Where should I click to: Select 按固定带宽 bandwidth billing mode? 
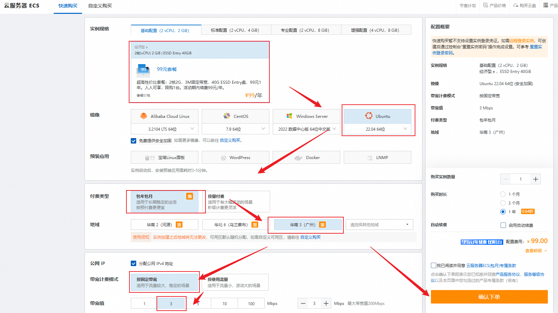(x=164, y=282)
